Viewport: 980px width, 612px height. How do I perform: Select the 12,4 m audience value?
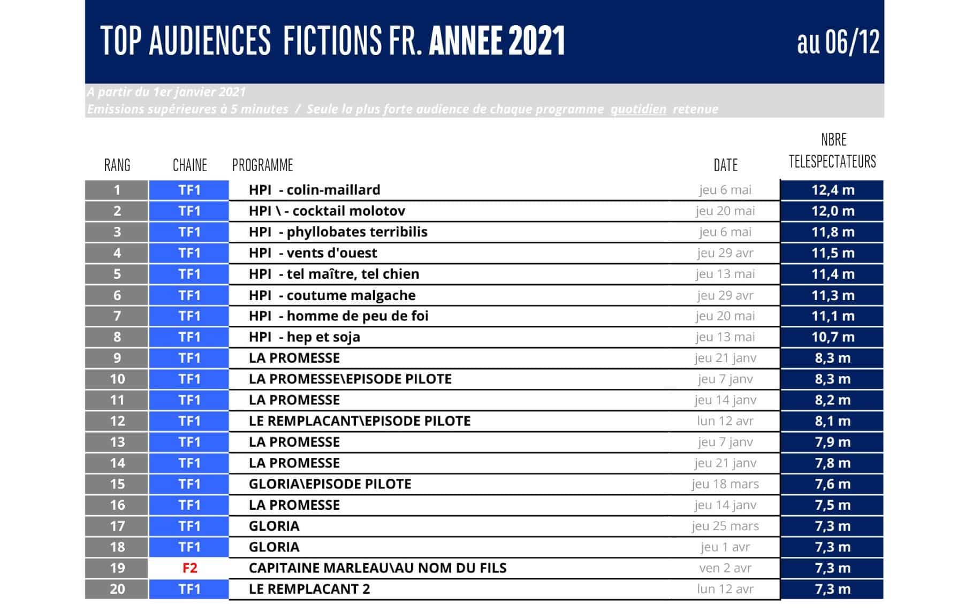[832, 190]
